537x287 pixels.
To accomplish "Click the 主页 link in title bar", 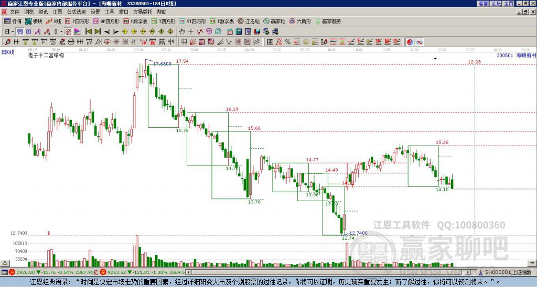I will (x=509, y=4).
